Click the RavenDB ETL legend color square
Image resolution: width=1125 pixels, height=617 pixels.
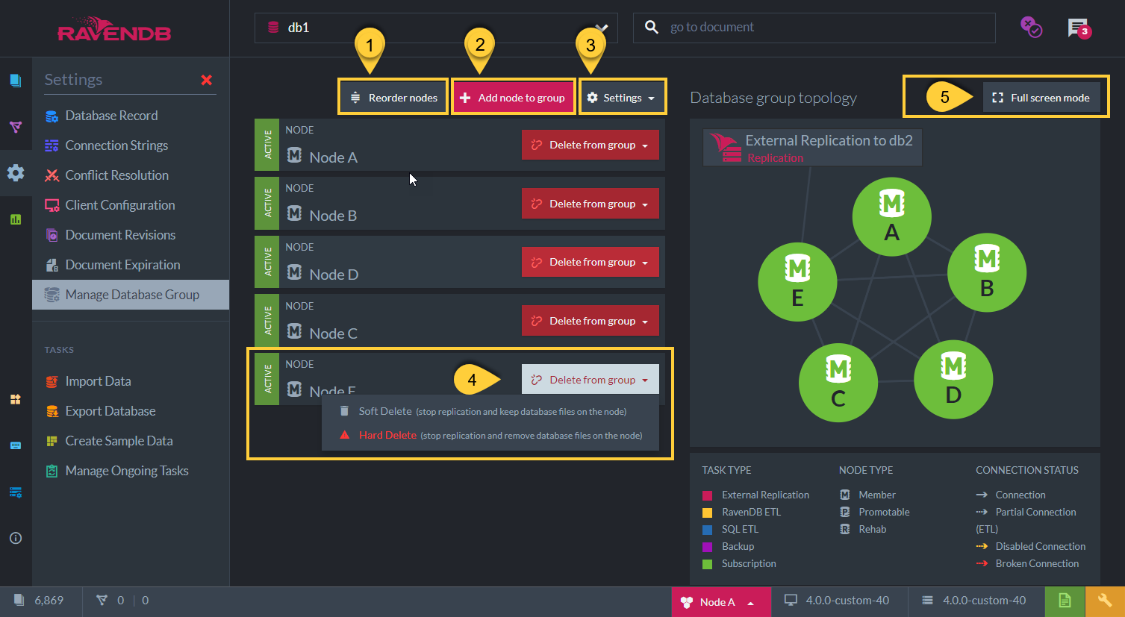tap(707, 513)
